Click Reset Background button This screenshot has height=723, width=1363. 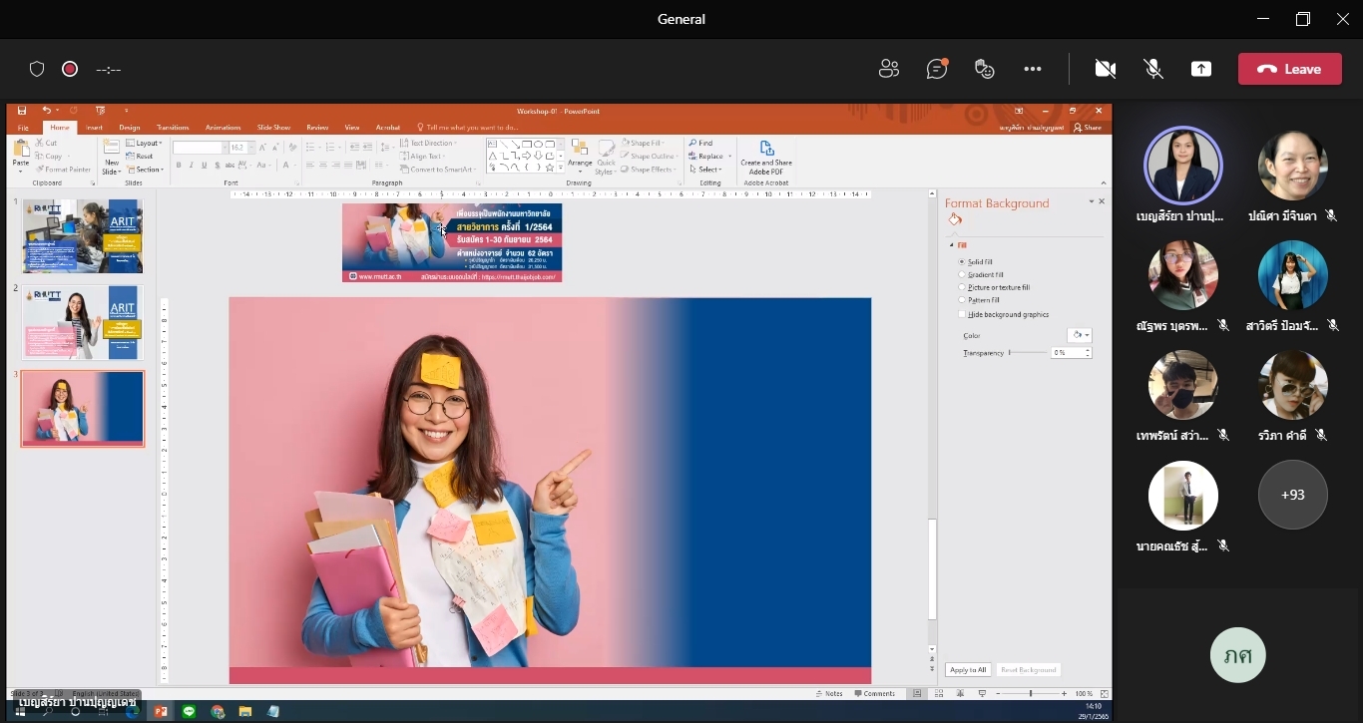coord(1028,670)
